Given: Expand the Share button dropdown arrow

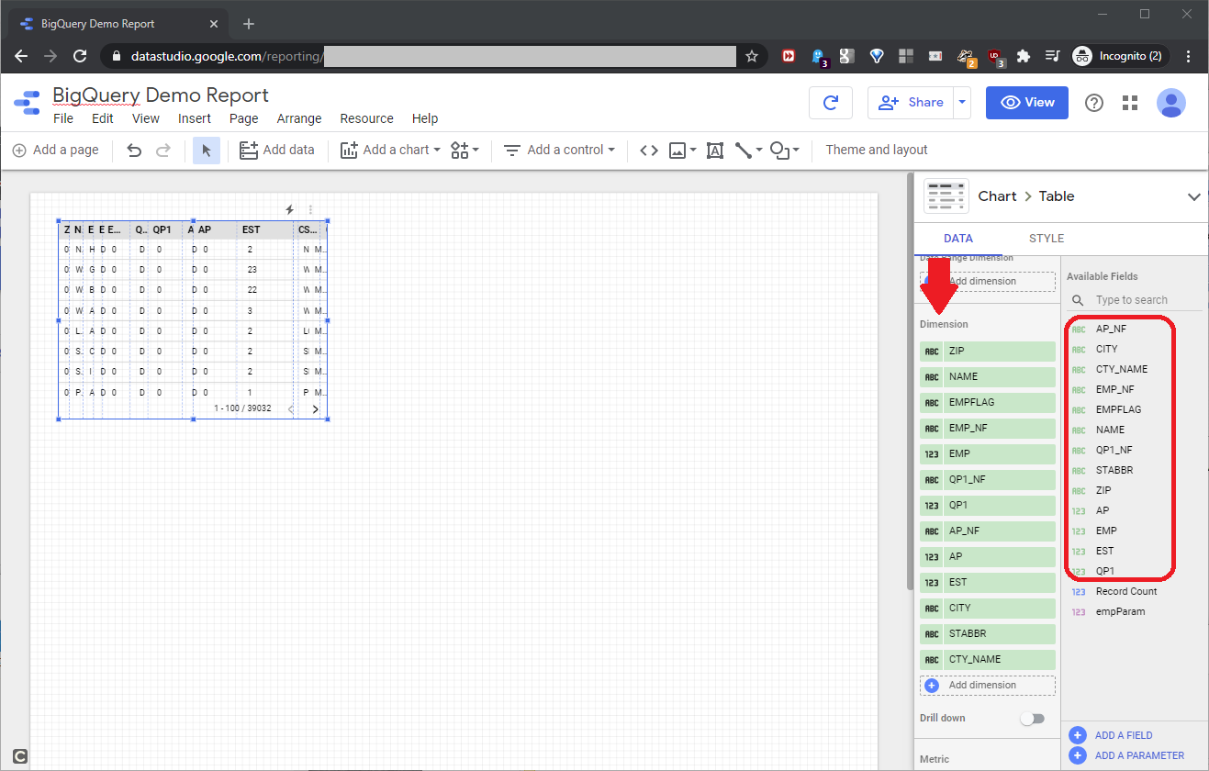Looking at the screenshot, I should [962, 103].
